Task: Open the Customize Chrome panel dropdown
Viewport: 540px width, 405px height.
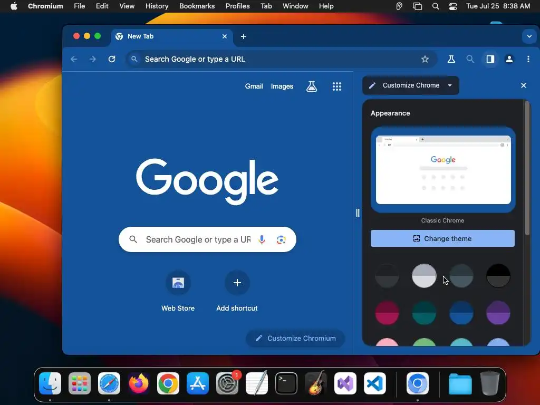Action: pos(410,85)
